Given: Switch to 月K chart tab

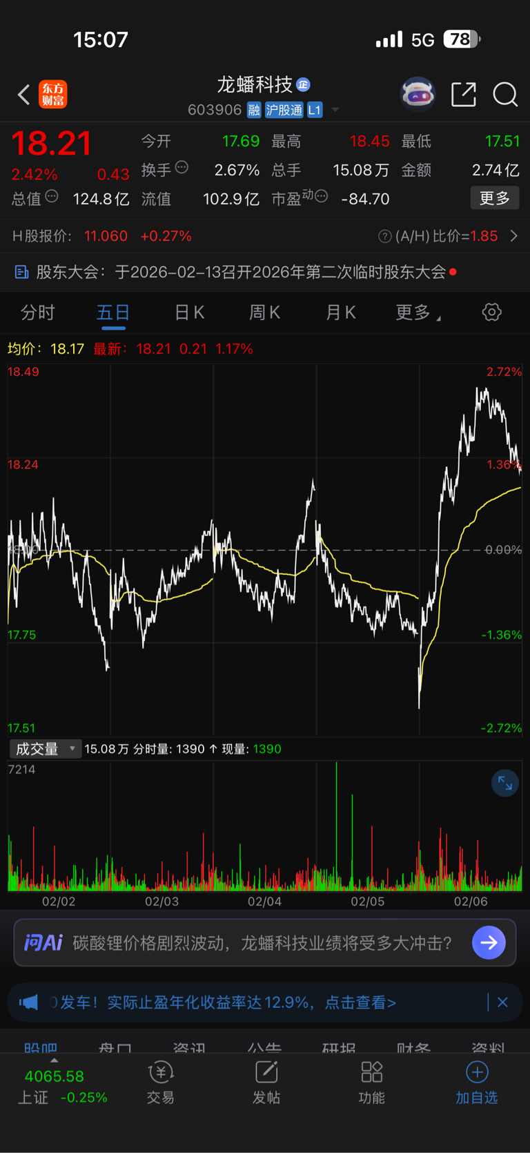Looking at the screenshot, I should (x=340, y=313).
